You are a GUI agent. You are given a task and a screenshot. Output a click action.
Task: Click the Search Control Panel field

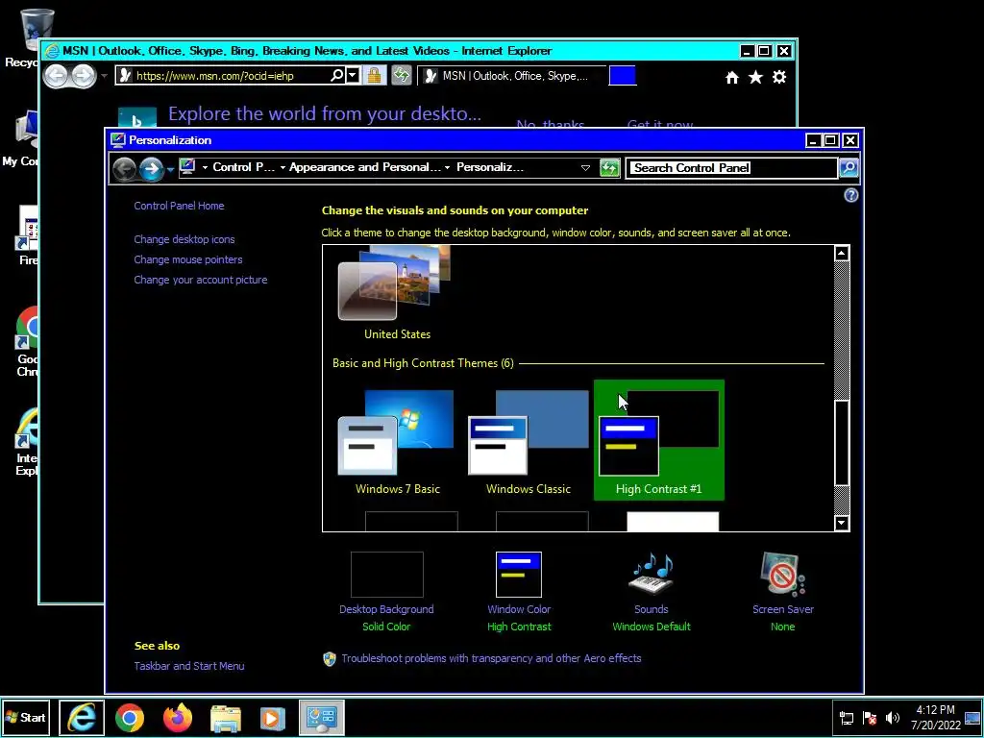point(731,167)
